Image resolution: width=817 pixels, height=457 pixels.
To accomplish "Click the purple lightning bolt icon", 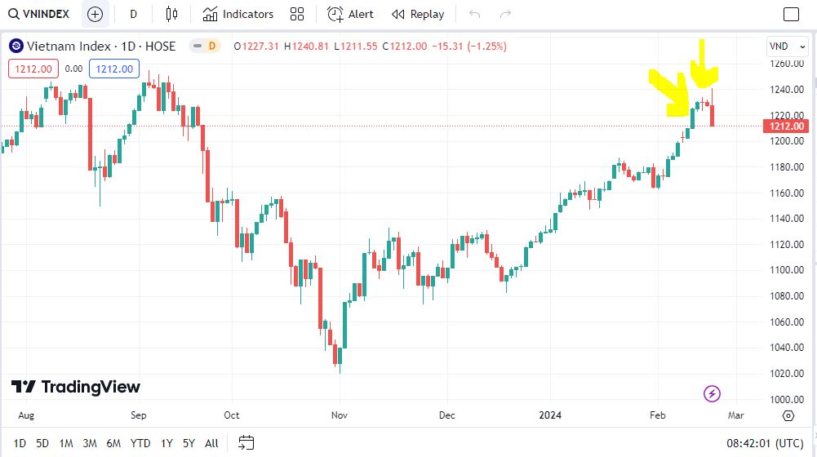I will tap(712, 394).
